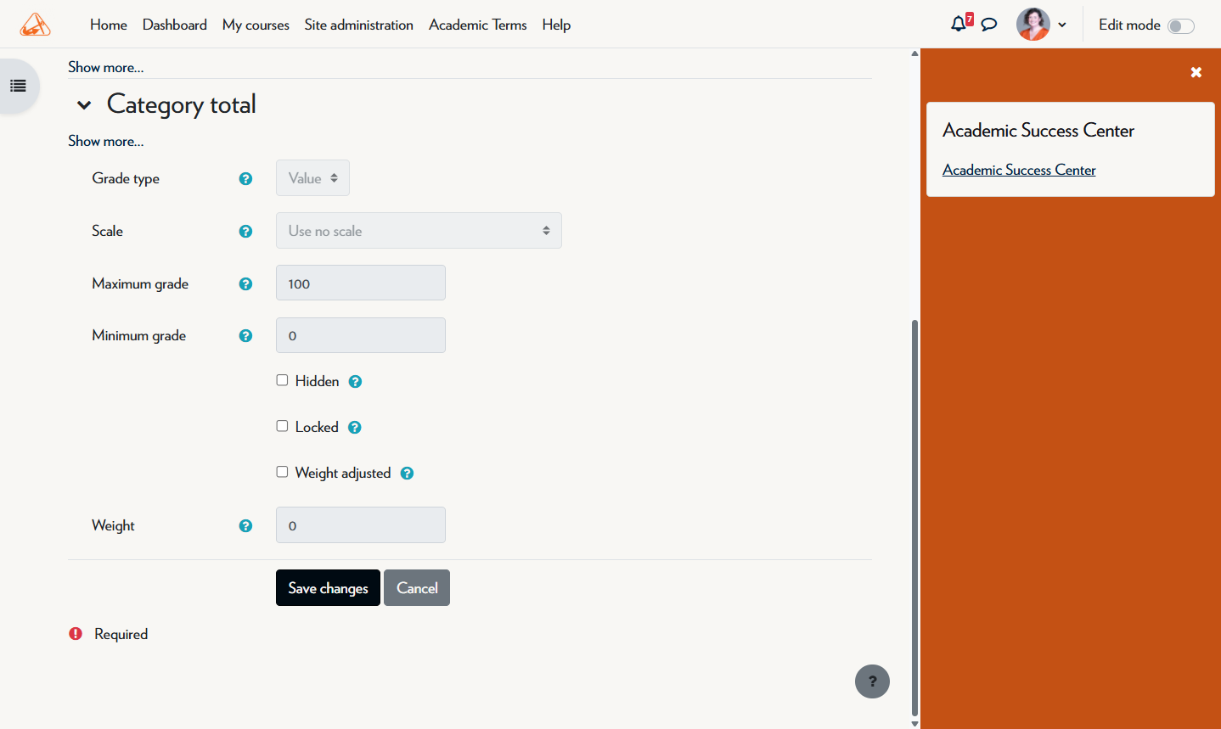This screenshot has height=729, width=1221.
Task: Open Academic Terms menu
Action: click(x=478, y=25)
